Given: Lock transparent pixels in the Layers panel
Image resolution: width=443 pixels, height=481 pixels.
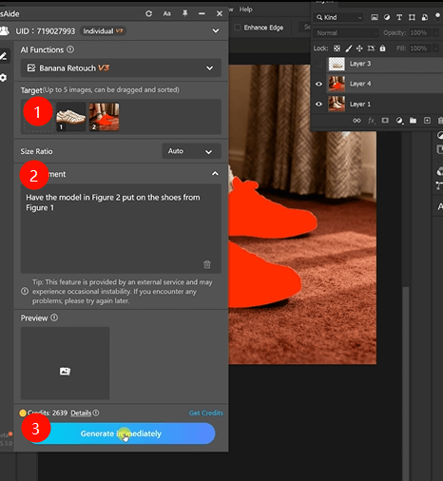Looking at the screenshot, I should [x=337, y=48].
